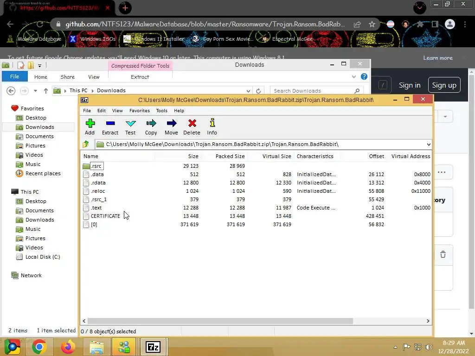
Task: Show hidden tray icons arrow
Action: pyautogui.click(x=395, y=347)
